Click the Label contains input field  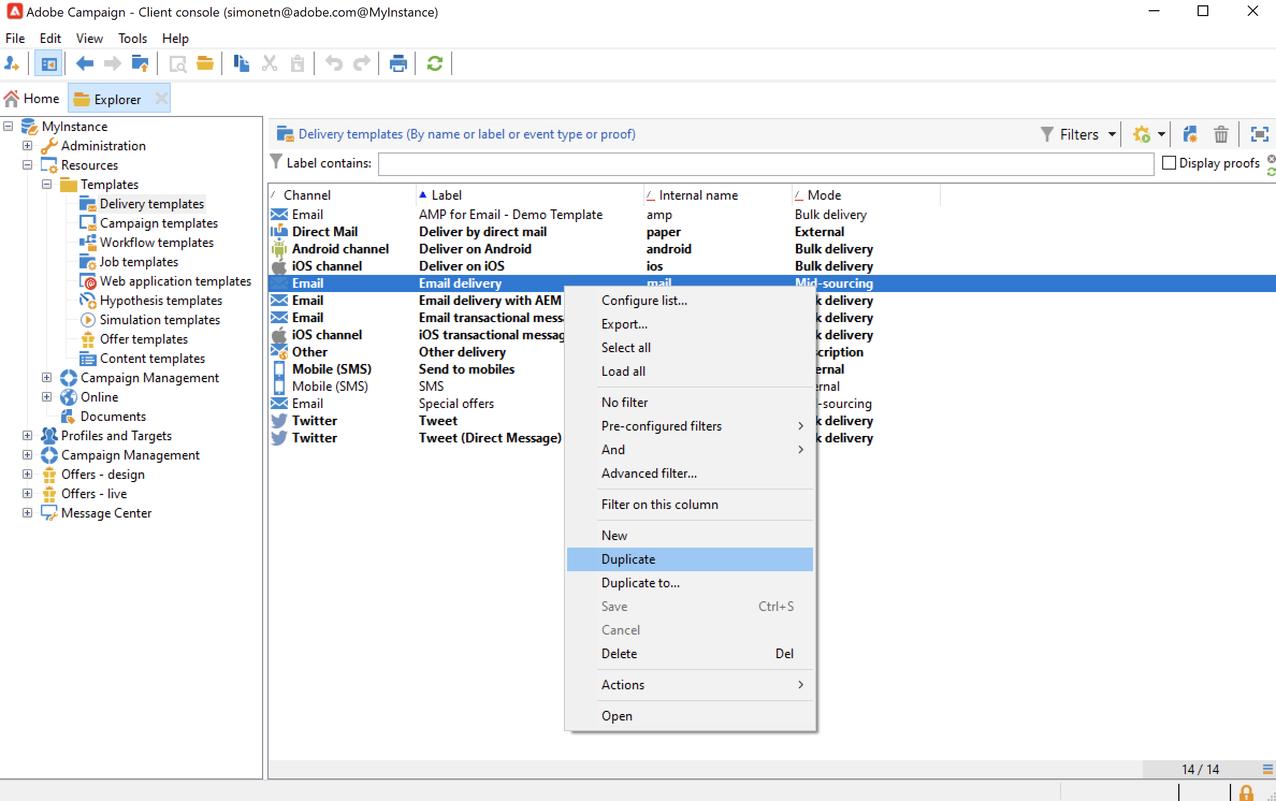point(765,164)
